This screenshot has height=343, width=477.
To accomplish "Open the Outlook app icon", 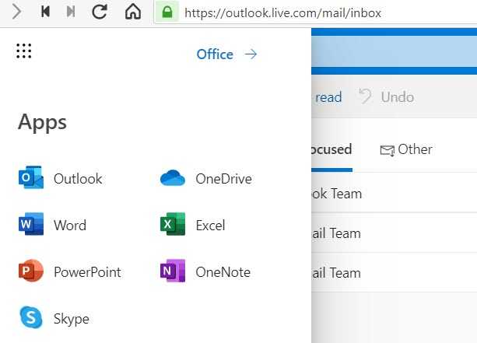I will tap(31, 177).
